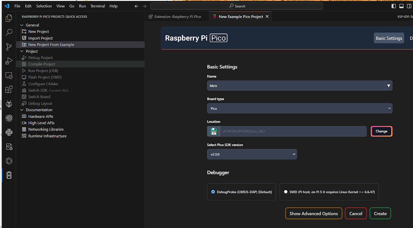Open the Extensions view
Screen dimensions: 413x228
tap(9, 90)
